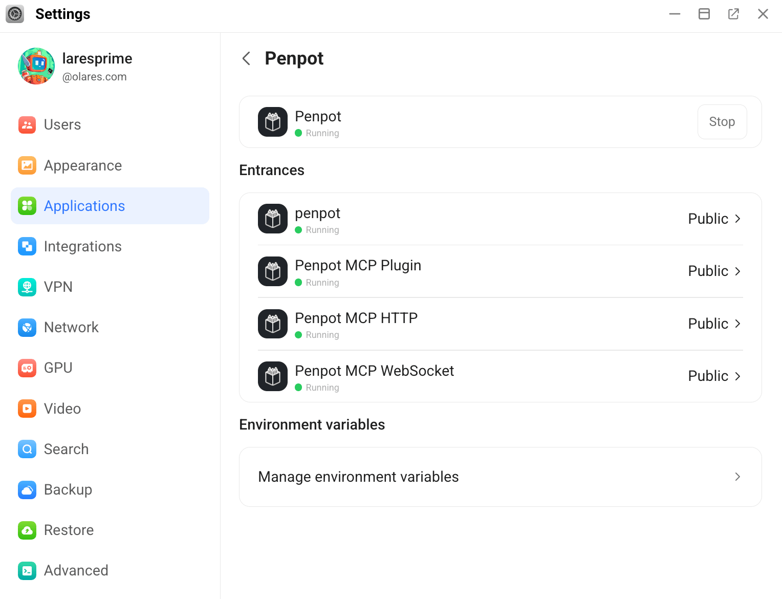The height and width of the screenshot is (599, 782).
Task: Click the laresprime username text
Action: click(x=97, y=58)
